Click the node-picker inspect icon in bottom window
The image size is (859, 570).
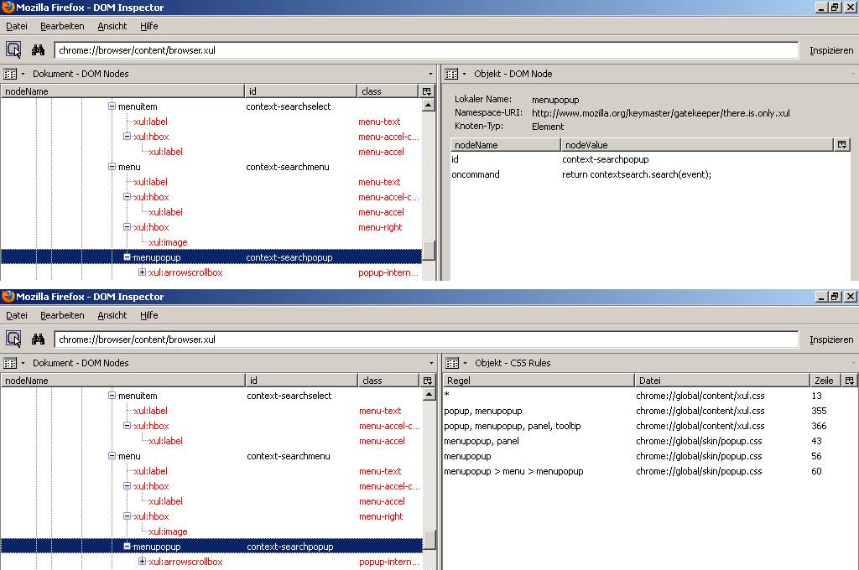[13, 339]
